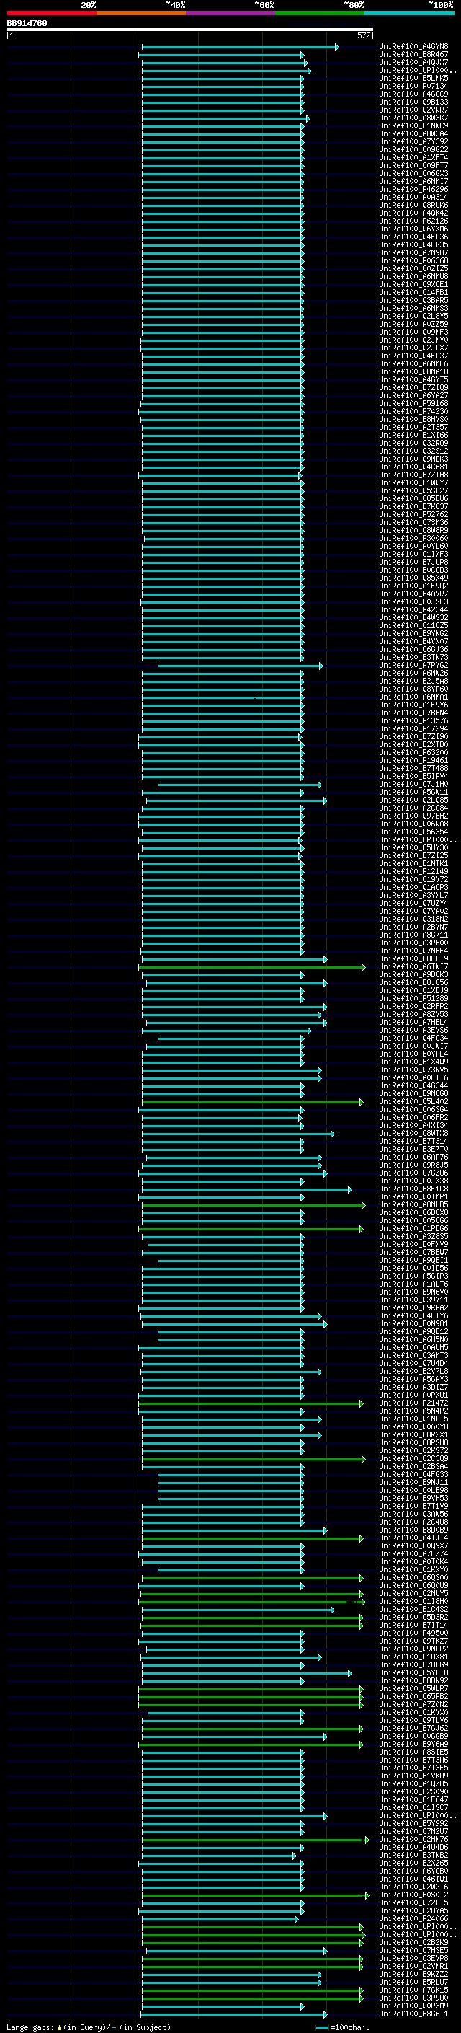Click the '=100char.' scale legend

click(349, 2027)
